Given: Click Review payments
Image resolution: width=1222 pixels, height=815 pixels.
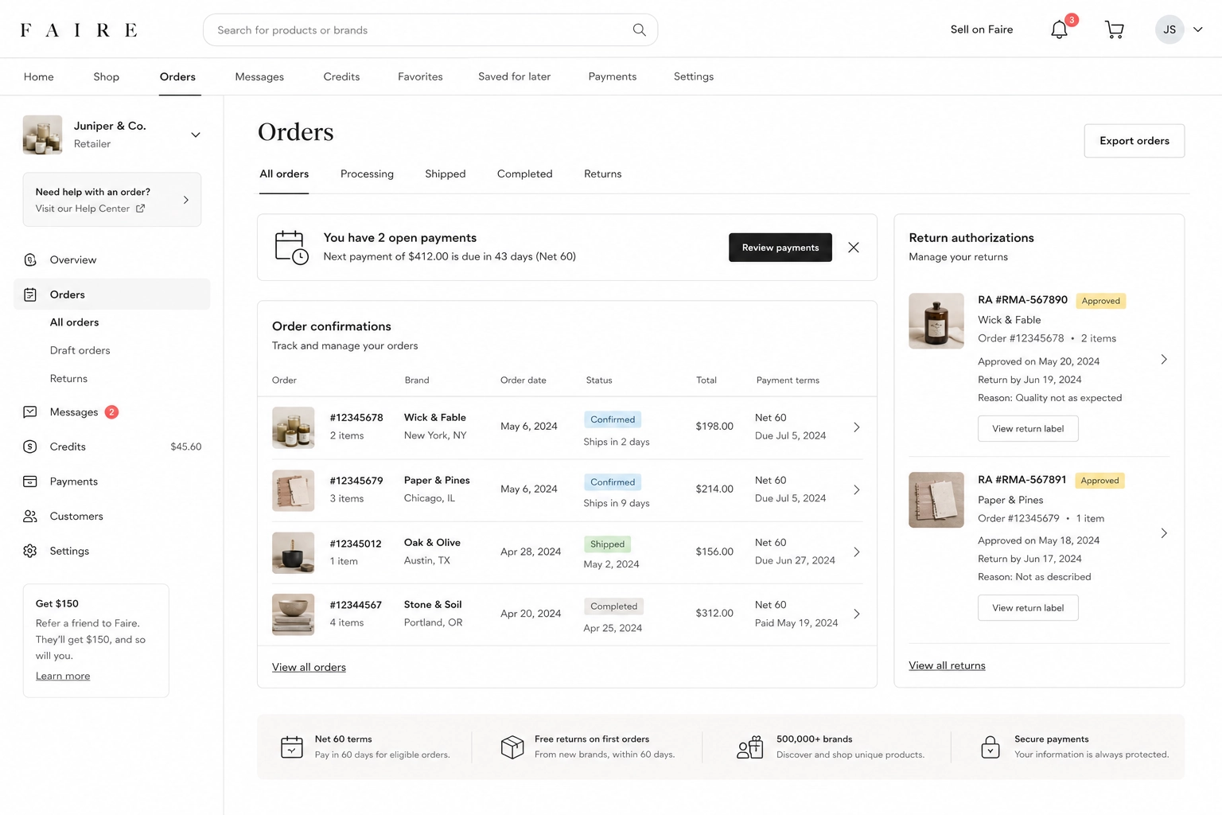Looking at the screenshot, I should [780, 248].
